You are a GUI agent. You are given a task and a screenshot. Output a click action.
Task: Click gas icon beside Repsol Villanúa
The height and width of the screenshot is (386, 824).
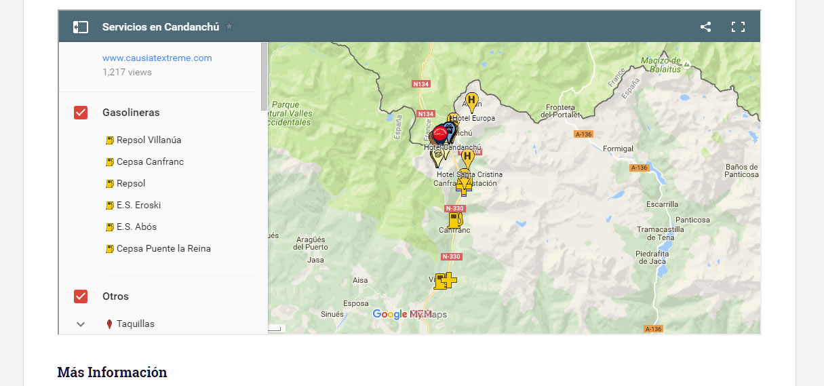click(109, 140)
